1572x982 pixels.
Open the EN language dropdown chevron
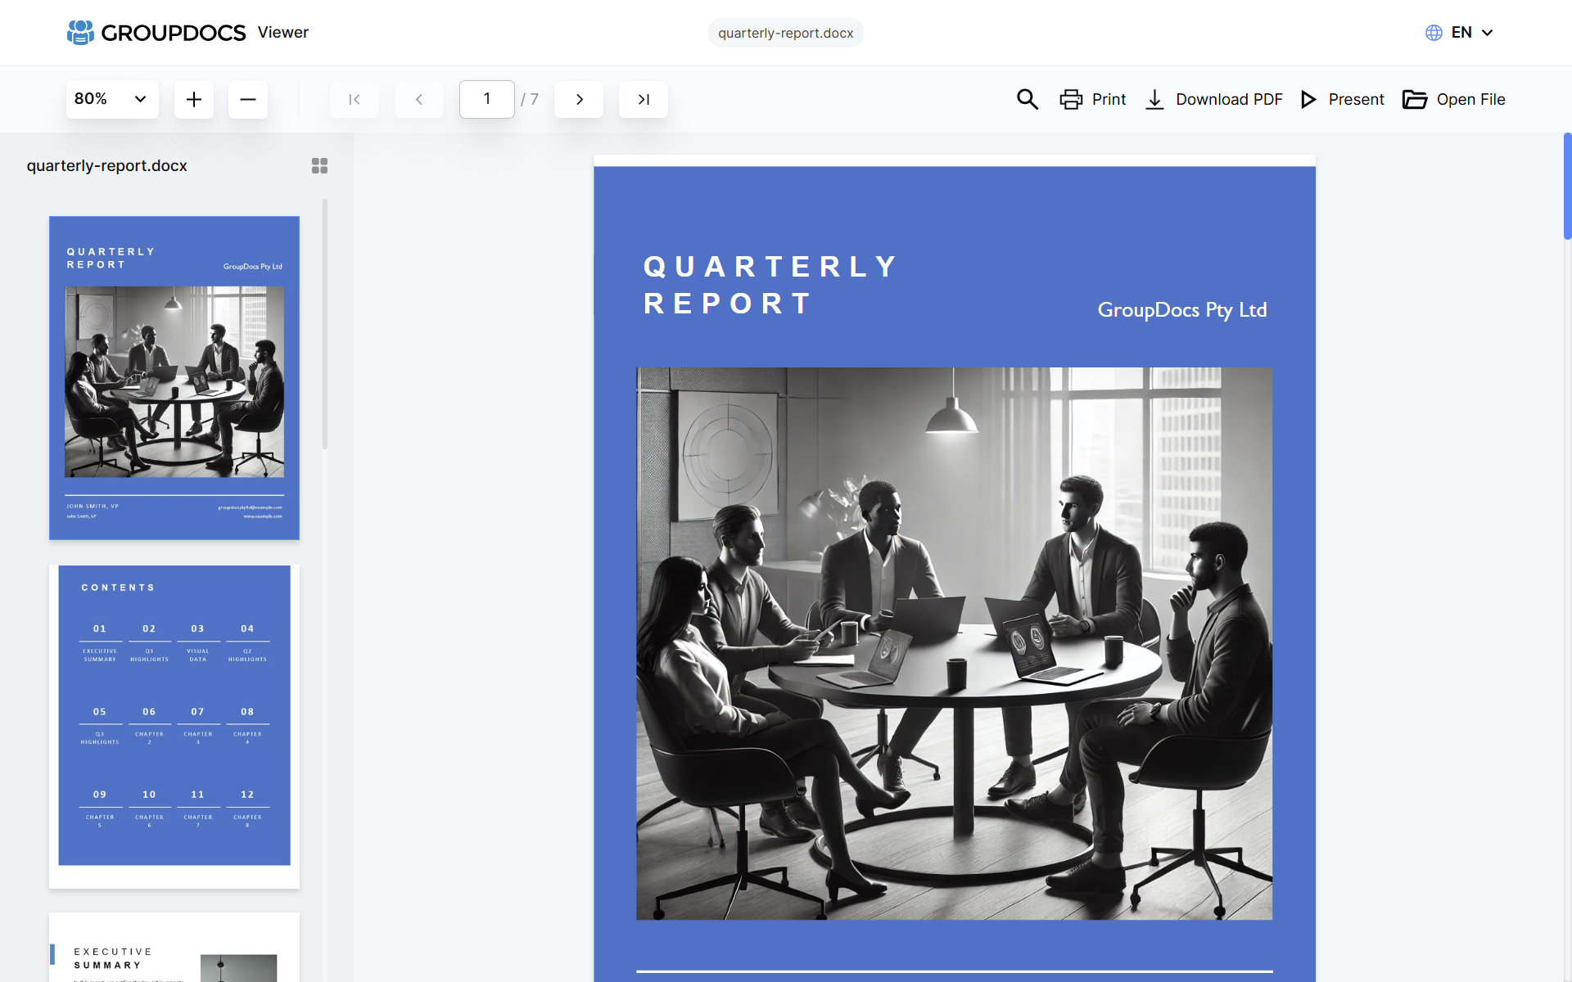[1488, 33]
